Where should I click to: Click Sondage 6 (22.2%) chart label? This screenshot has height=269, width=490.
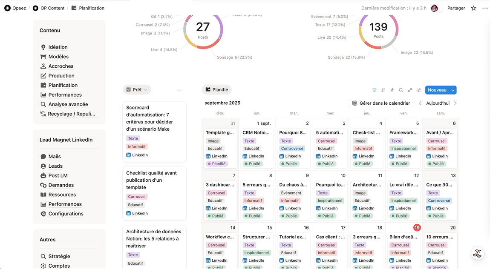(x=234, y=57)
